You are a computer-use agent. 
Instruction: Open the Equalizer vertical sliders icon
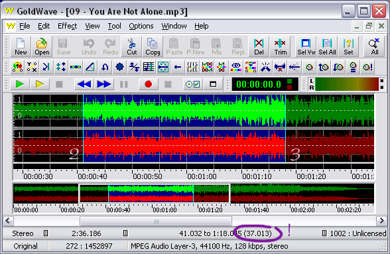[192, 67]
